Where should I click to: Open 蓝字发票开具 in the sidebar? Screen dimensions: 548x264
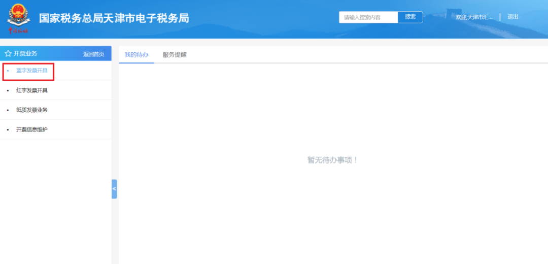[x=32, y=71]
